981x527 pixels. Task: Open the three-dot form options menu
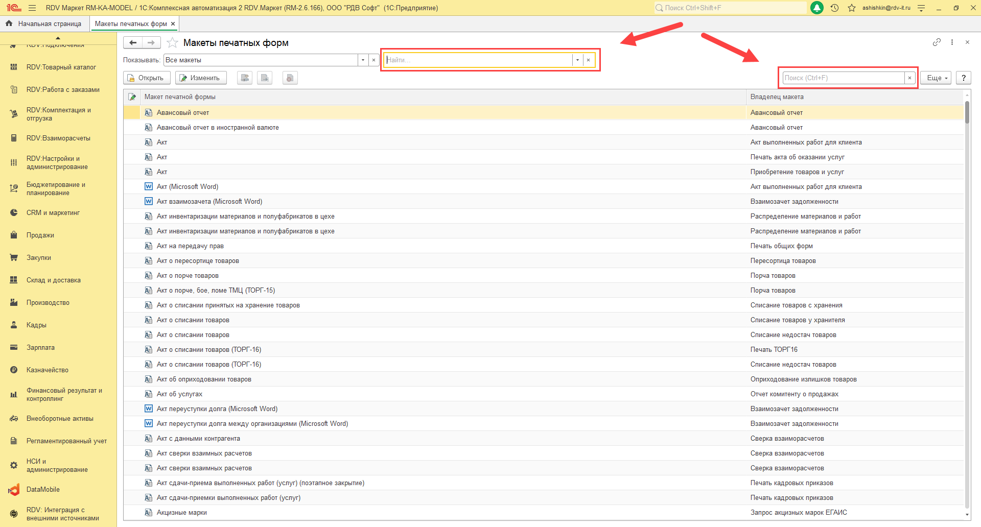click(x=952, y=42)
